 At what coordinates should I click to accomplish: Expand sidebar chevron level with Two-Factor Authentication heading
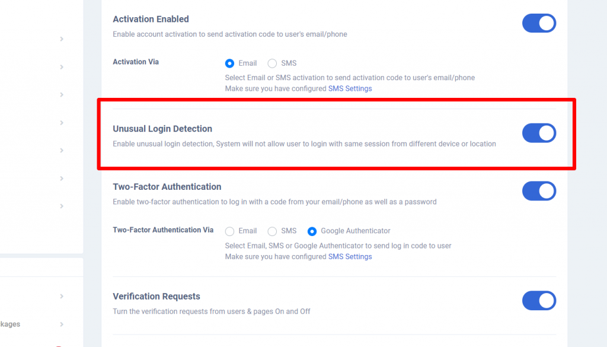(62, 178)
